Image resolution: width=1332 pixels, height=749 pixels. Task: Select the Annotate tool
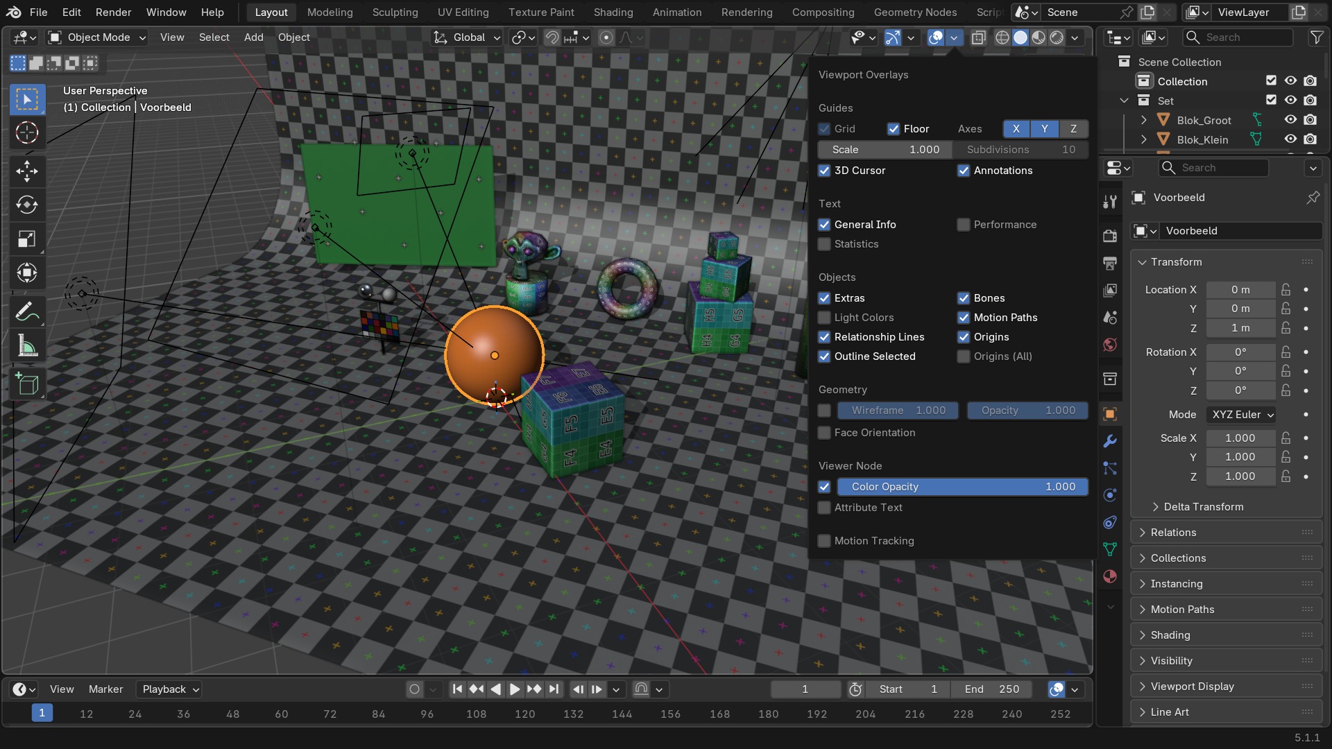[27, 311]
